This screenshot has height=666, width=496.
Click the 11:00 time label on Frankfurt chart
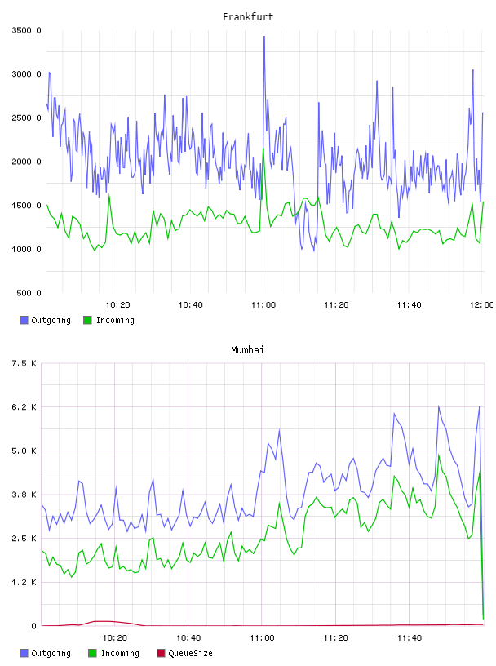pos(263,304)
